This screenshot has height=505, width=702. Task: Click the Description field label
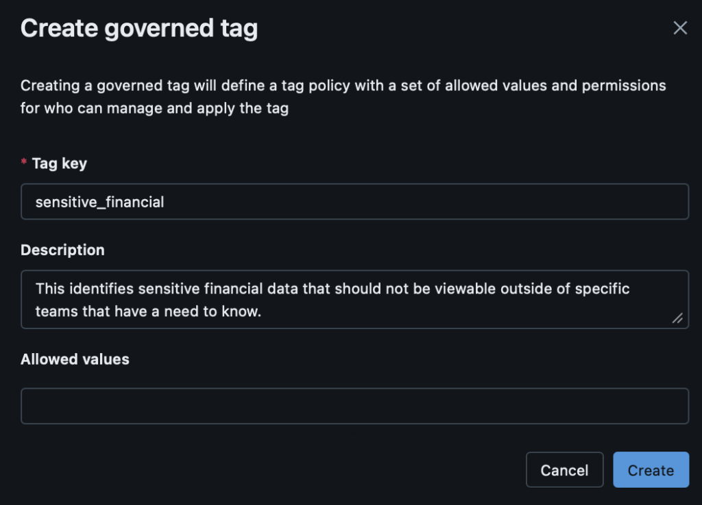coord(62,250)
